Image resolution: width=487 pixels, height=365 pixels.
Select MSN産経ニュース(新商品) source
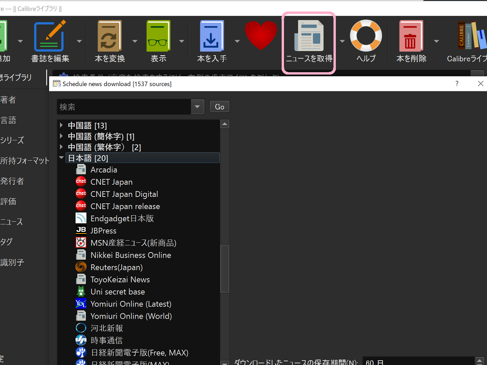point(134,243)
